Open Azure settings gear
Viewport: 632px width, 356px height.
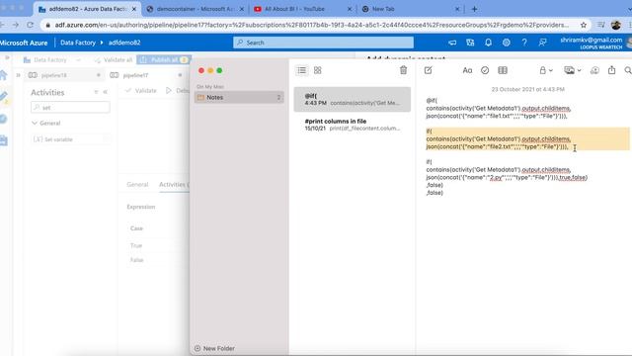[x=507, y=43]
